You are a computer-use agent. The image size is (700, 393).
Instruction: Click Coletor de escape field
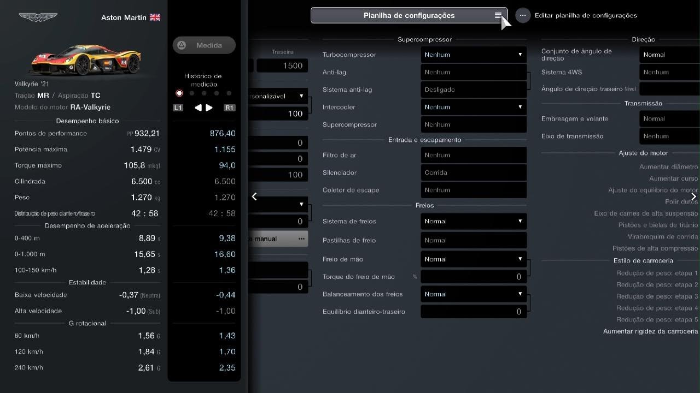pyautogui.click(x=474, y=190)
